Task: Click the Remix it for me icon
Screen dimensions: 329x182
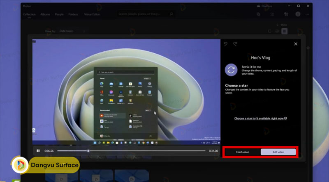Action: click(231, 70)
